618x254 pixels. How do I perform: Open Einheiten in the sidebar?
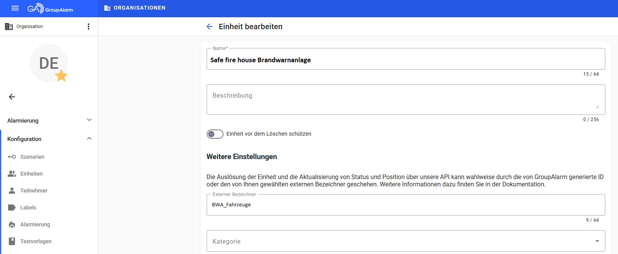coord(32,174)
